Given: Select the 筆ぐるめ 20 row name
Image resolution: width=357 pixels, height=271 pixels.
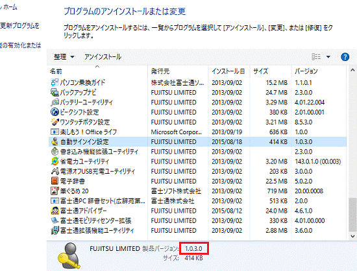Looking at the screenshot, I should click(74, 191).
